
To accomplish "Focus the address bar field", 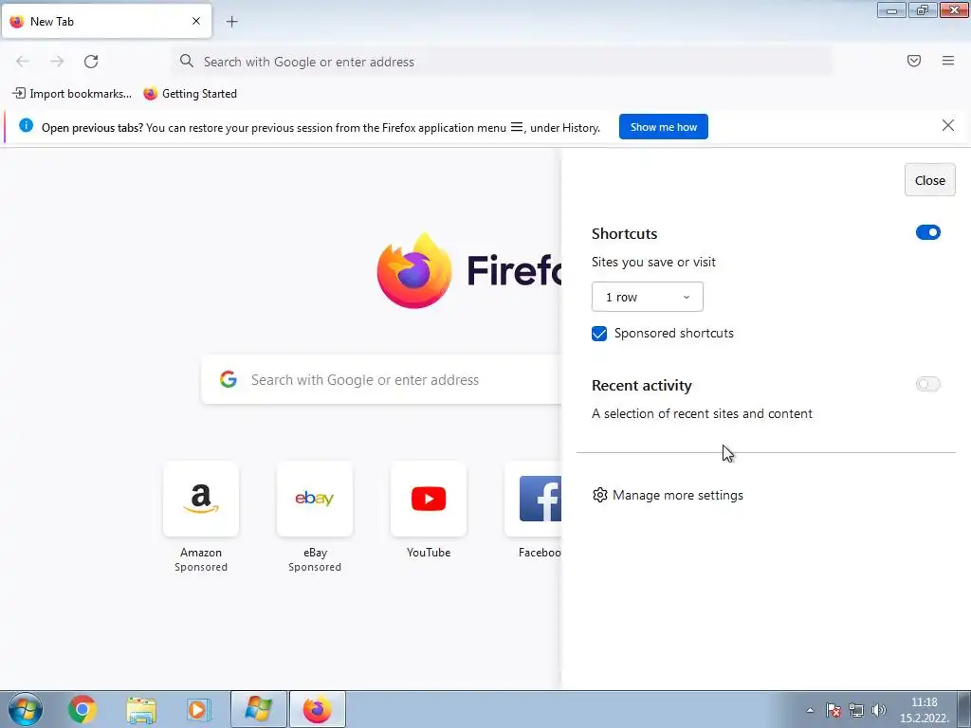I will point(503,62).
